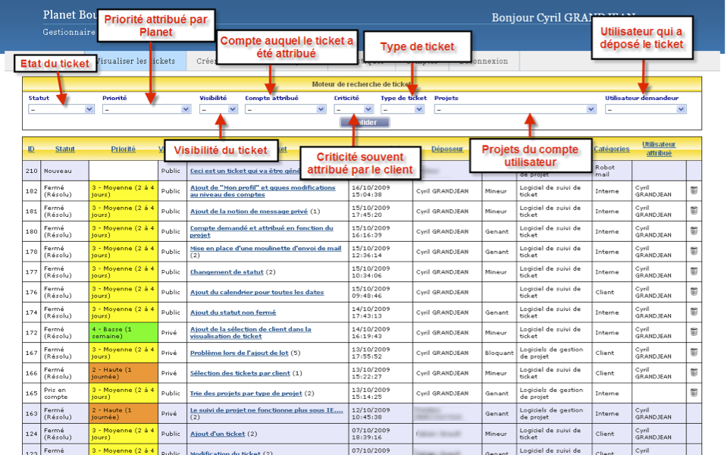727x455 pixels.
Task: Open 'Sélection des tickets par client' ticket
Action: tap(240, 373)
